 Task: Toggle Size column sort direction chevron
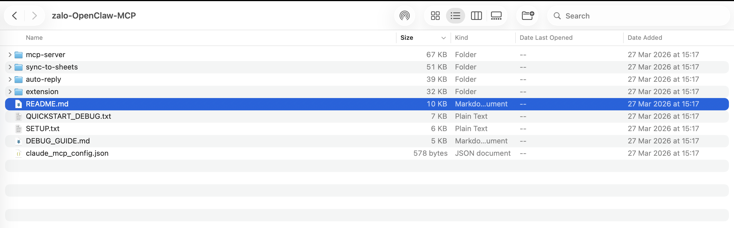[443, 38]
